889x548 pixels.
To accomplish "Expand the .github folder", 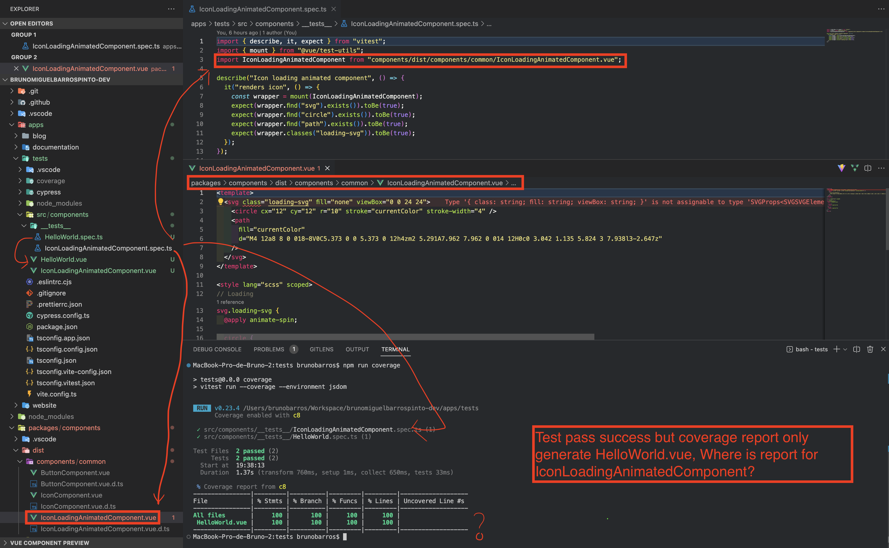I will click(x=39, y=102).
